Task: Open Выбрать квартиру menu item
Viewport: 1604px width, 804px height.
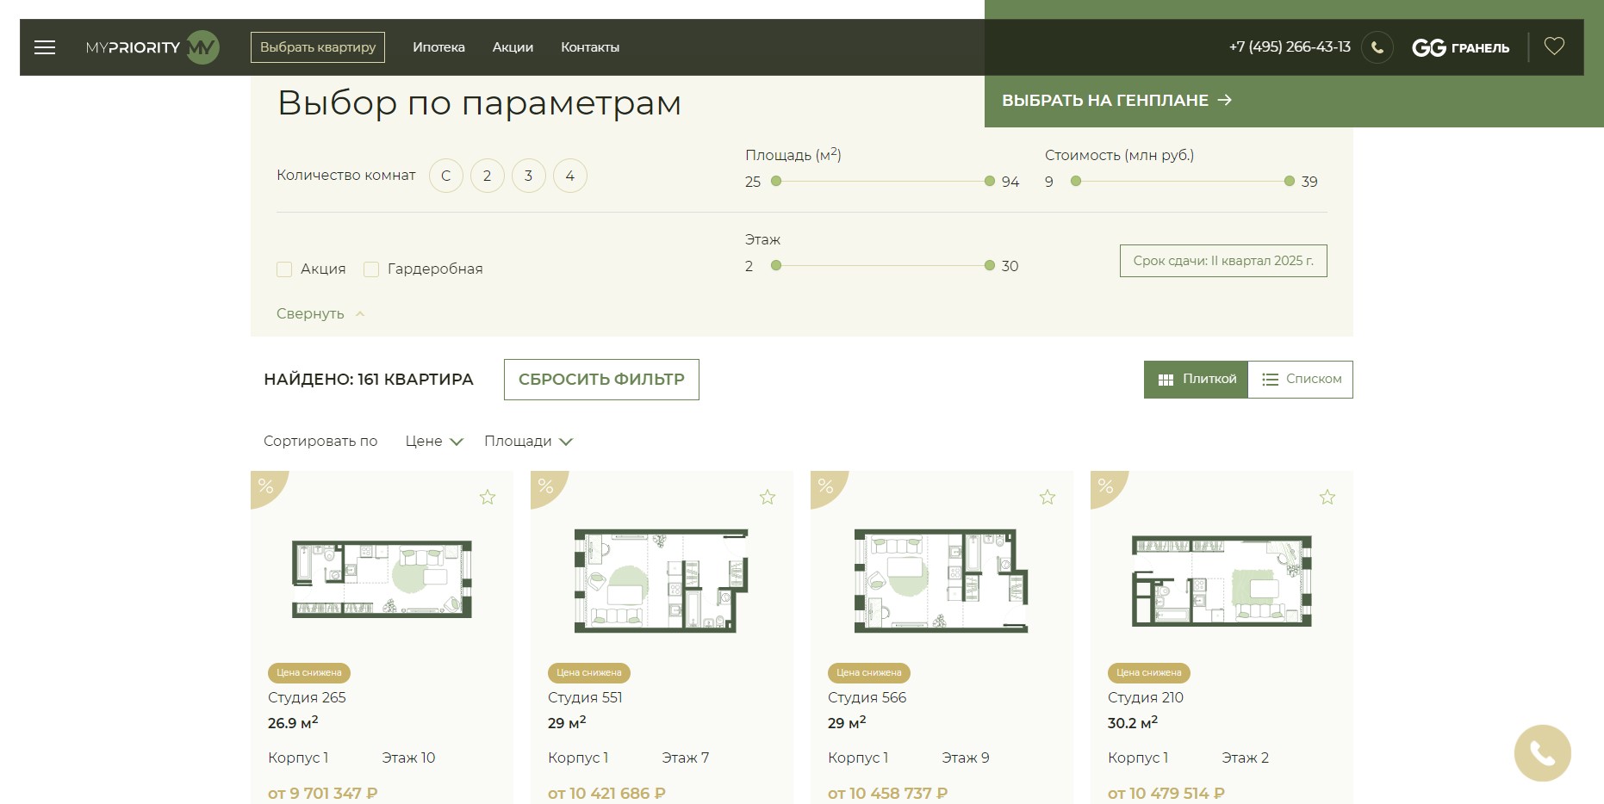Action: pos(318,47)
